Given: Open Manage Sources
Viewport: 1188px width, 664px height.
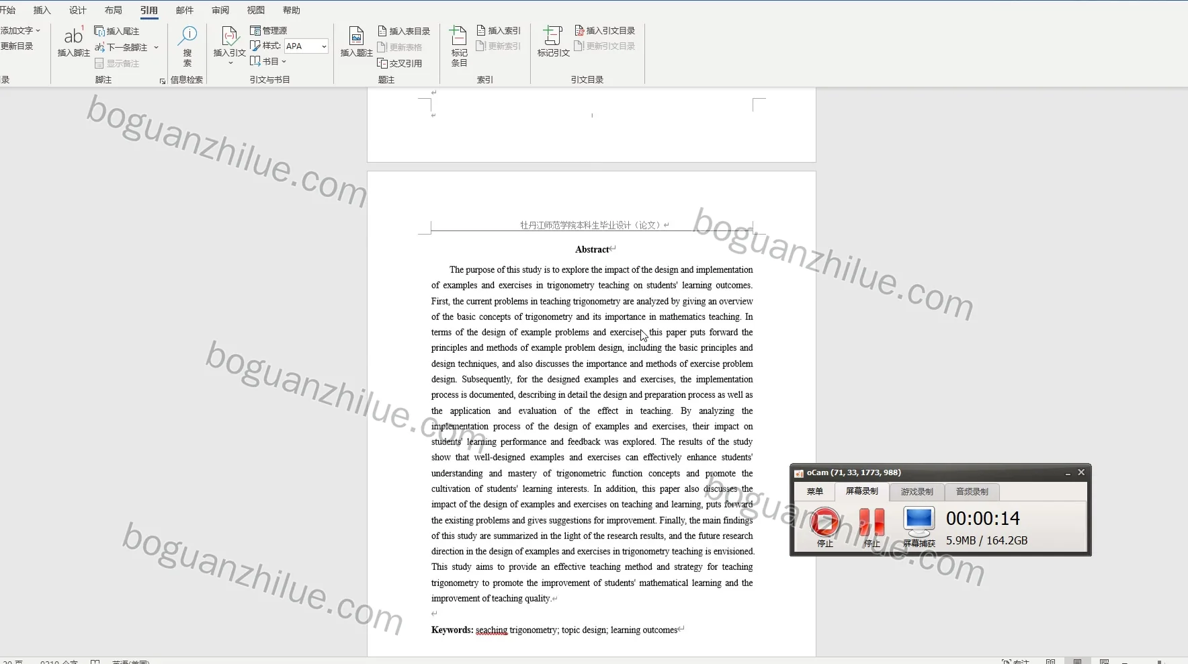Looking at the screenshot, I should 269,30.
